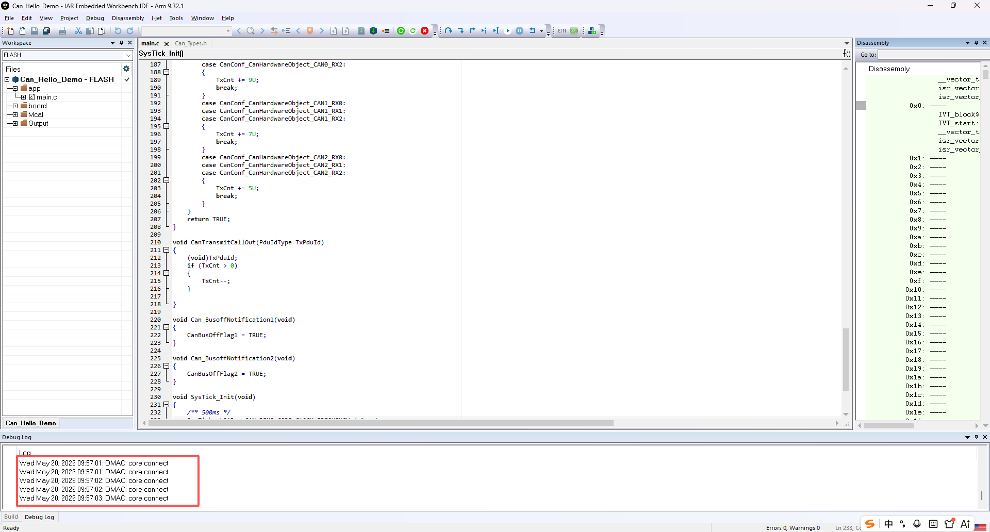This screenshot has width=990, height=532.
Task: Open the I-jet menu
Action: [157, 18]
